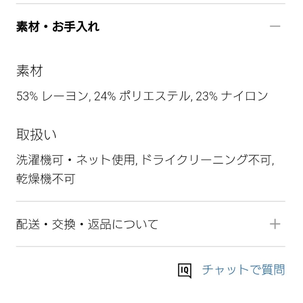Click the word 交換 in shipping row
303x303 pixels.
64,224
